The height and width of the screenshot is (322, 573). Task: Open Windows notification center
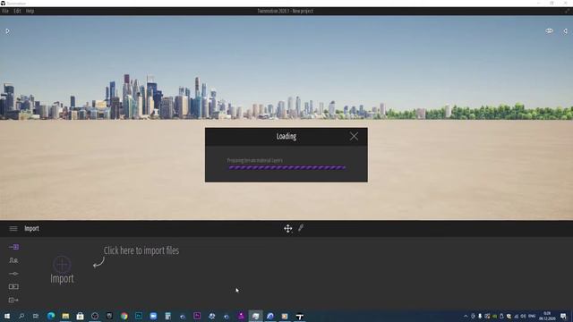tap(563, 316)
